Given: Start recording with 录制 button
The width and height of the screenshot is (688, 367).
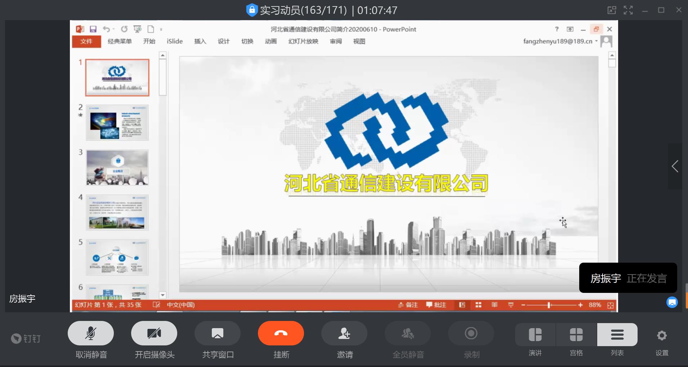Looking at the screenshot, I should (471, 333).
